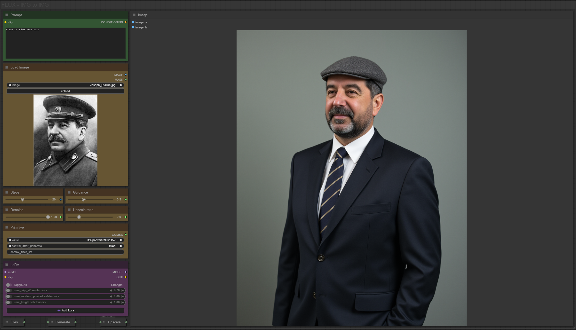
Task: Click the plus icon on Add Lora
Action: click(x=59, y=310)
